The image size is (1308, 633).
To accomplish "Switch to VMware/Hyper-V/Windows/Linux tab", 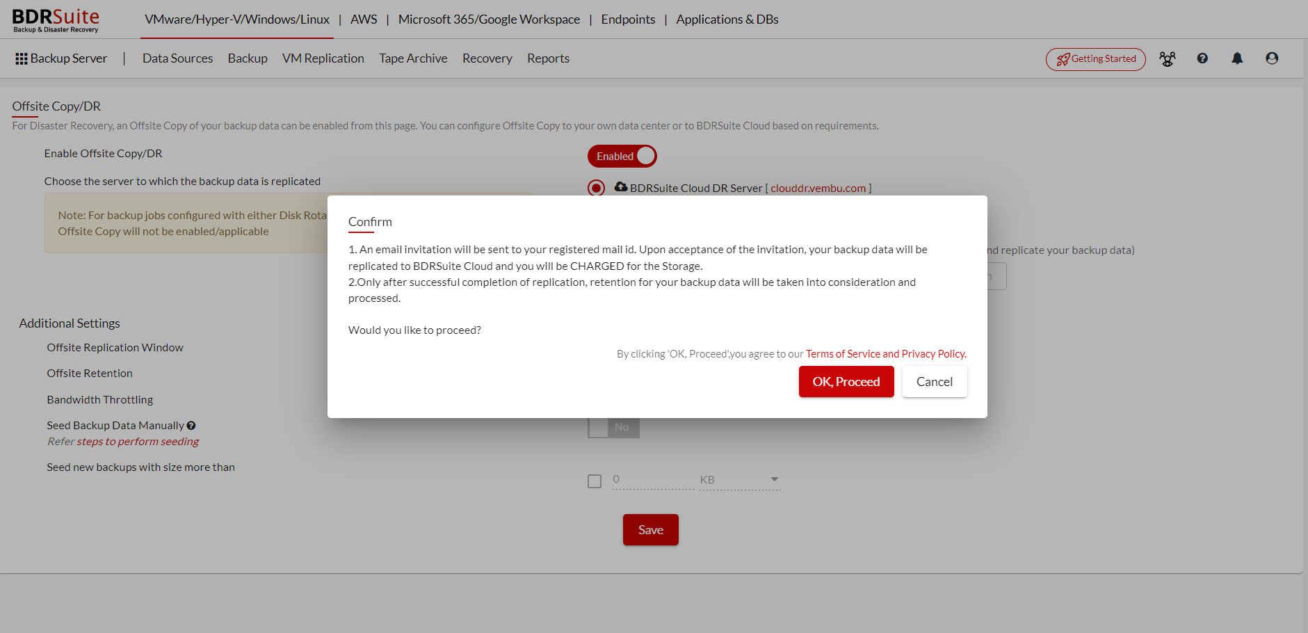I will (x=237, y=19).
